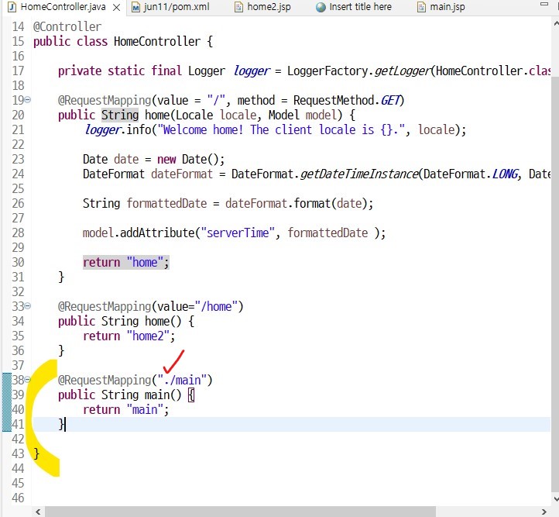The image size is (559, 517).
Task: Click getDateTimeInstance on line 24
Action: (358, 174)
